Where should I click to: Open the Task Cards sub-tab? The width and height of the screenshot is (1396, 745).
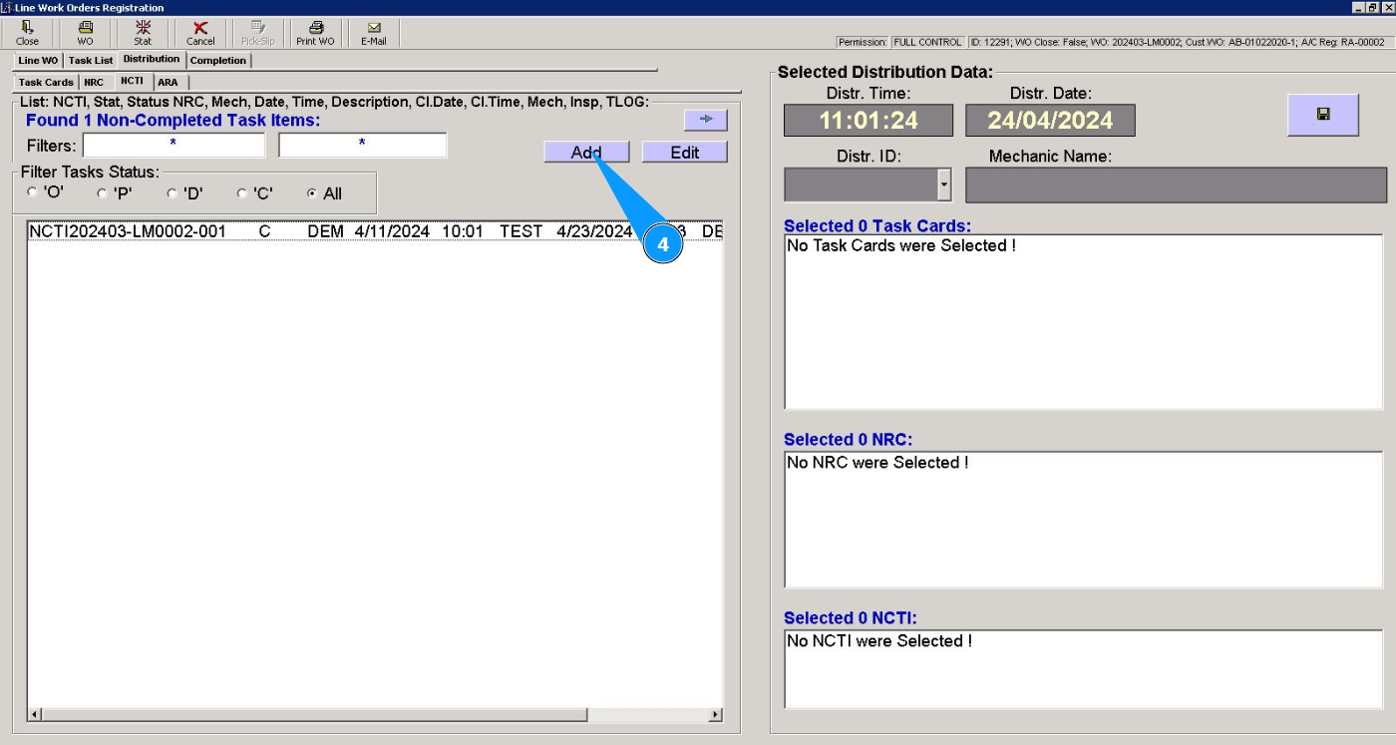click(46, 83)
